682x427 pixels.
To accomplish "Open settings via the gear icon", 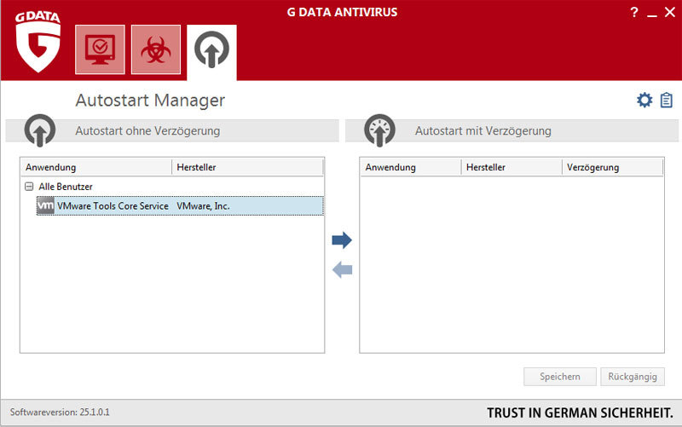I will (x=644, y=100).
